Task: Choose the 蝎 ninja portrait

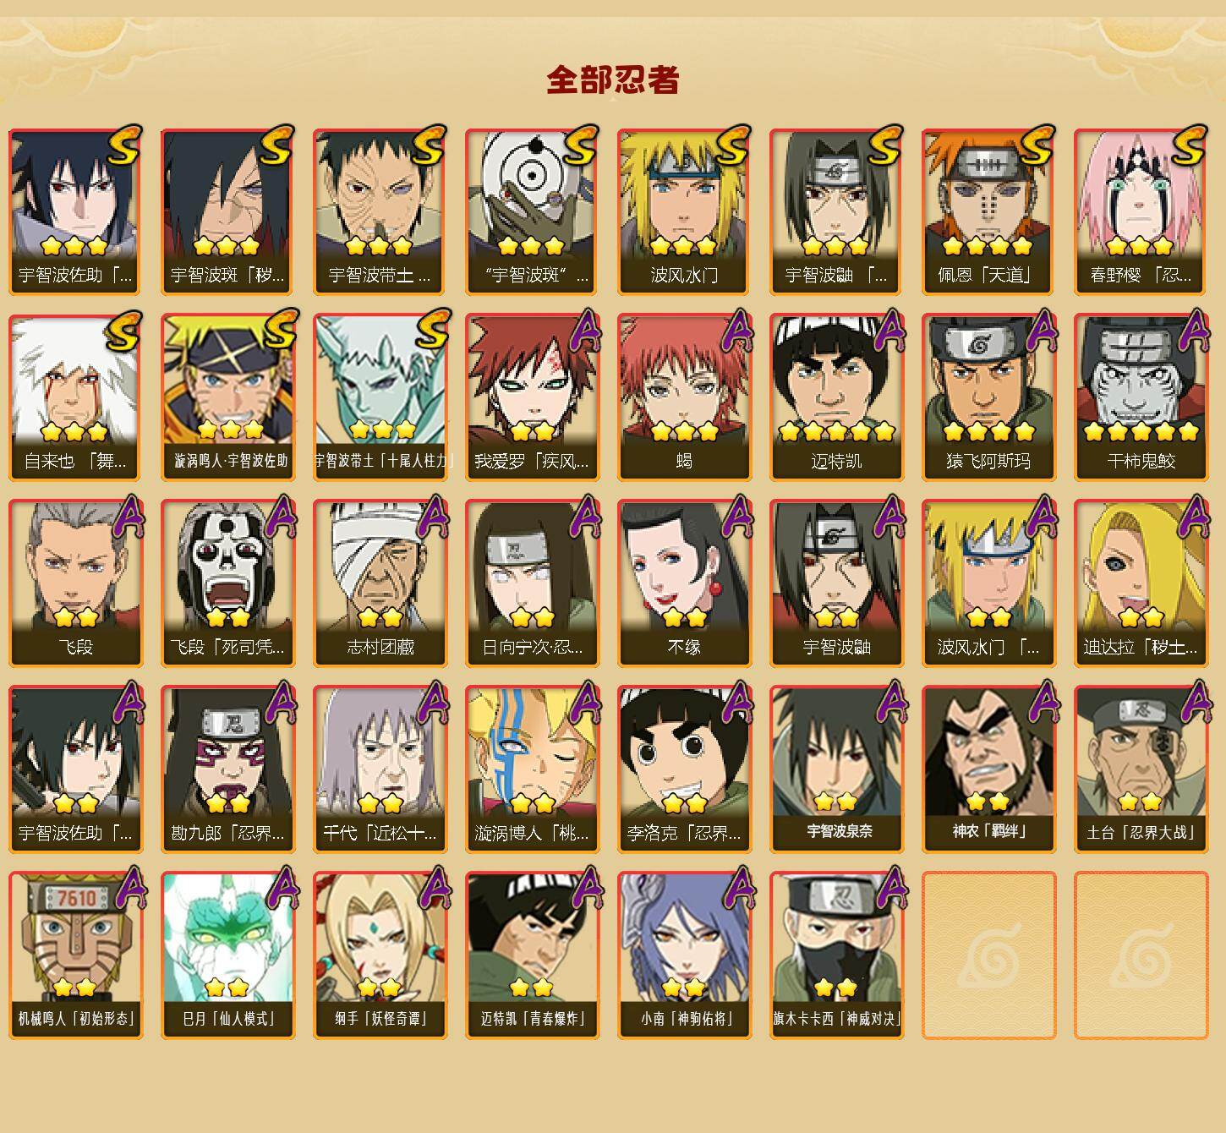Action: pyautogui.click(x=684, y=397)
